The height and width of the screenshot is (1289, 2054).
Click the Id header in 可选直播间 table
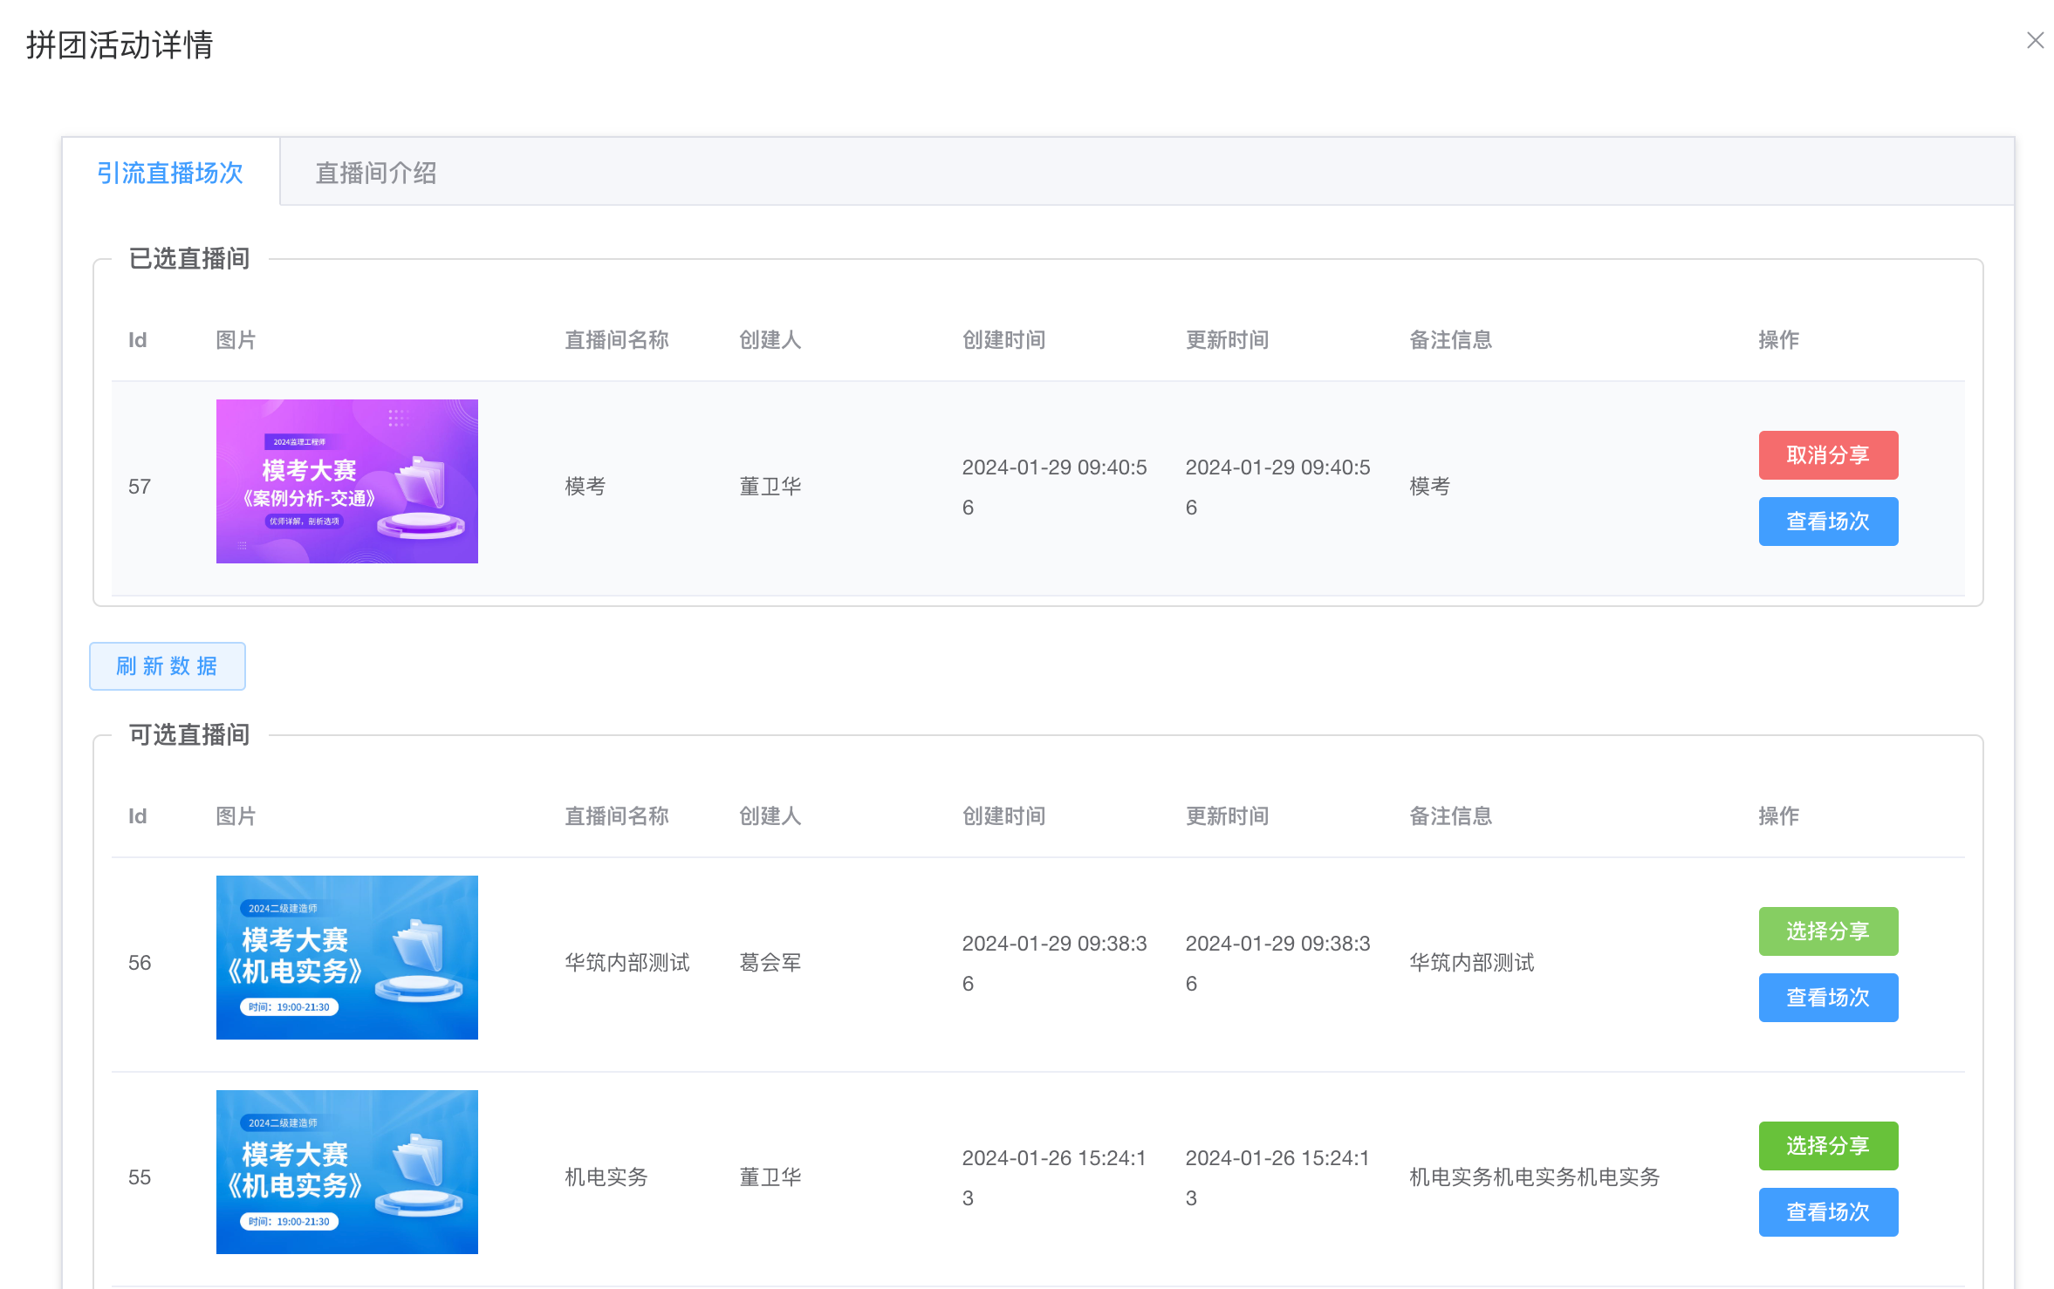coord(138,815)
